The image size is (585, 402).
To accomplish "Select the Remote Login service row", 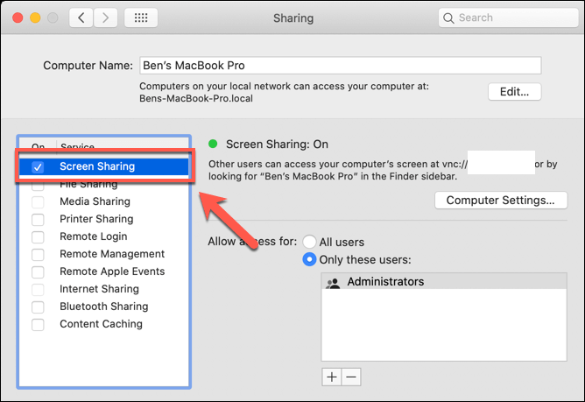I will coord(104,236).
